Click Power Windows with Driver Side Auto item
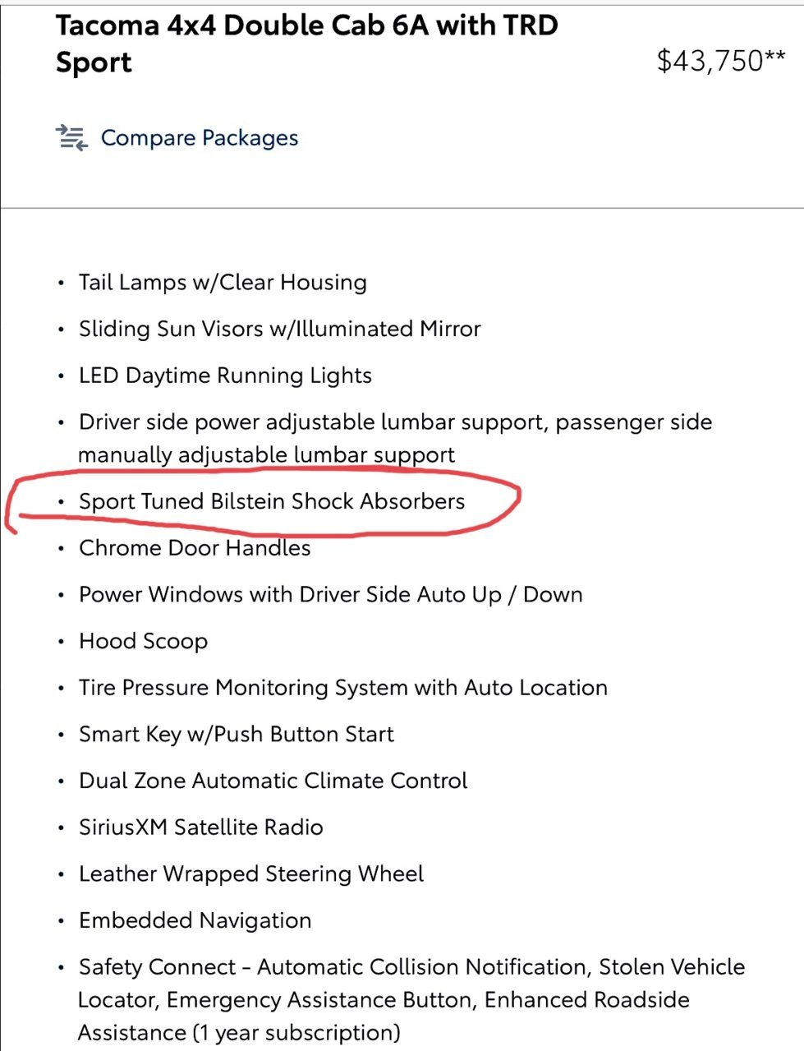 pyautogui.click(x=330, y=595)
